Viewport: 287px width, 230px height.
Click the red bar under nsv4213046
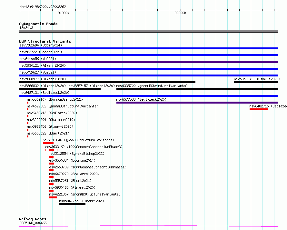[48, 143]
